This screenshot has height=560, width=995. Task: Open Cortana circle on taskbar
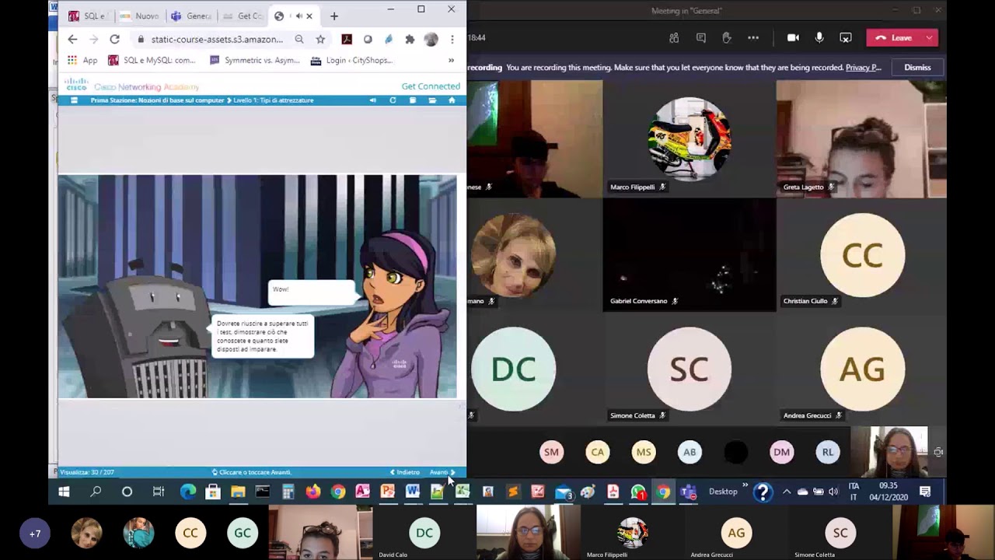pyautogui.click(x=127, y=492)
